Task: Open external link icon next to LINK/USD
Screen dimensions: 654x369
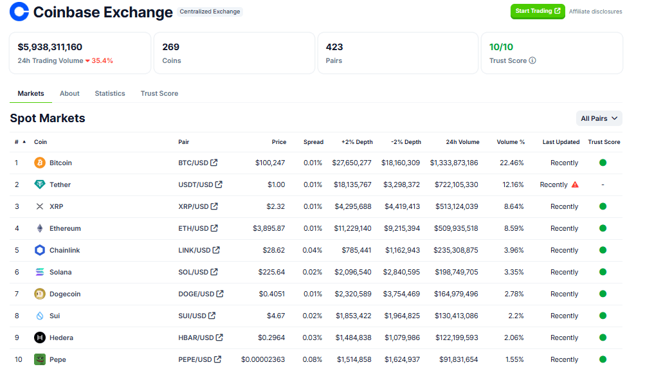Action: tap(216, 250)
